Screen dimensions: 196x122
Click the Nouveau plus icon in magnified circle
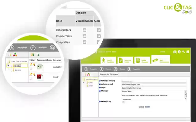click(x=33, y=48)
